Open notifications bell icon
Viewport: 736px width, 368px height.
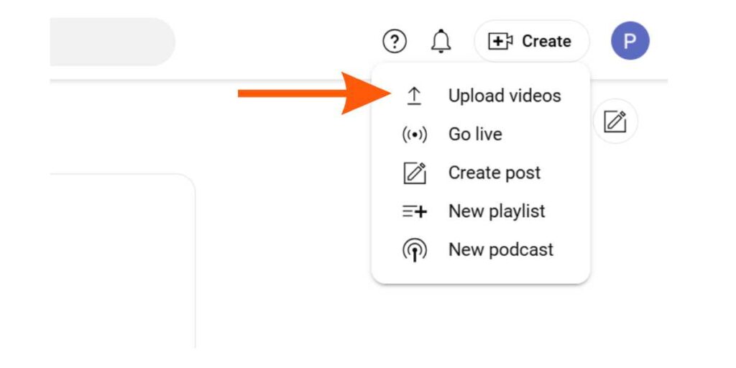click(x=441, y=41)
